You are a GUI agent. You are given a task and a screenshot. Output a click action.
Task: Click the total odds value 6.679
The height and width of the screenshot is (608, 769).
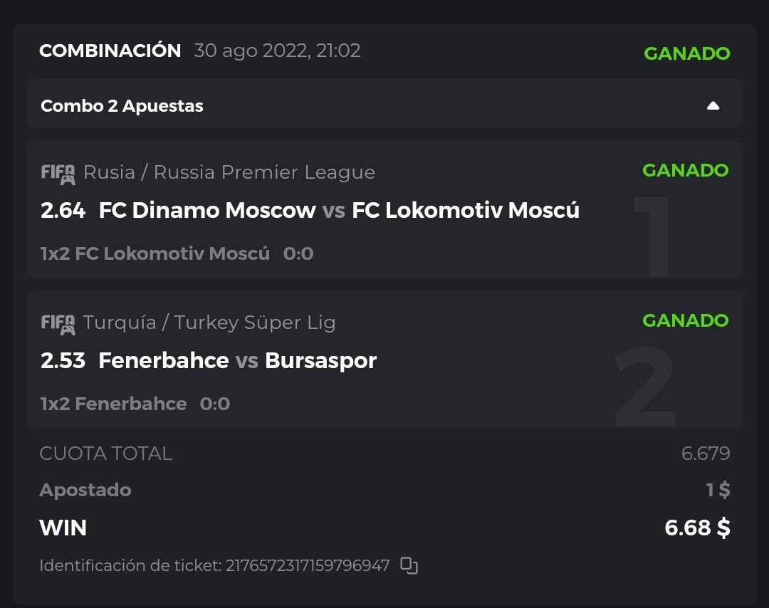coord(705,454)
